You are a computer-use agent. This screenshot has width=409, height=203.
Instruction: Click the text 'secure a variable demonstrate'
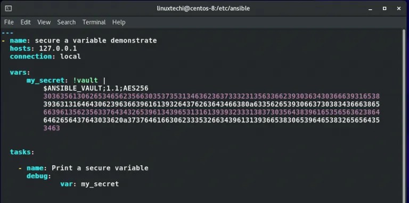[96, 40]
